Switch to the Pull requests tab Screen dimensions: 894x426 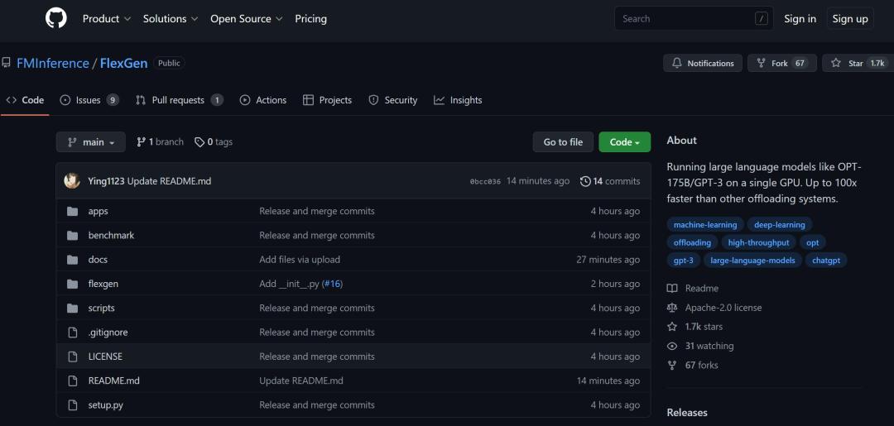click(178, 100)
